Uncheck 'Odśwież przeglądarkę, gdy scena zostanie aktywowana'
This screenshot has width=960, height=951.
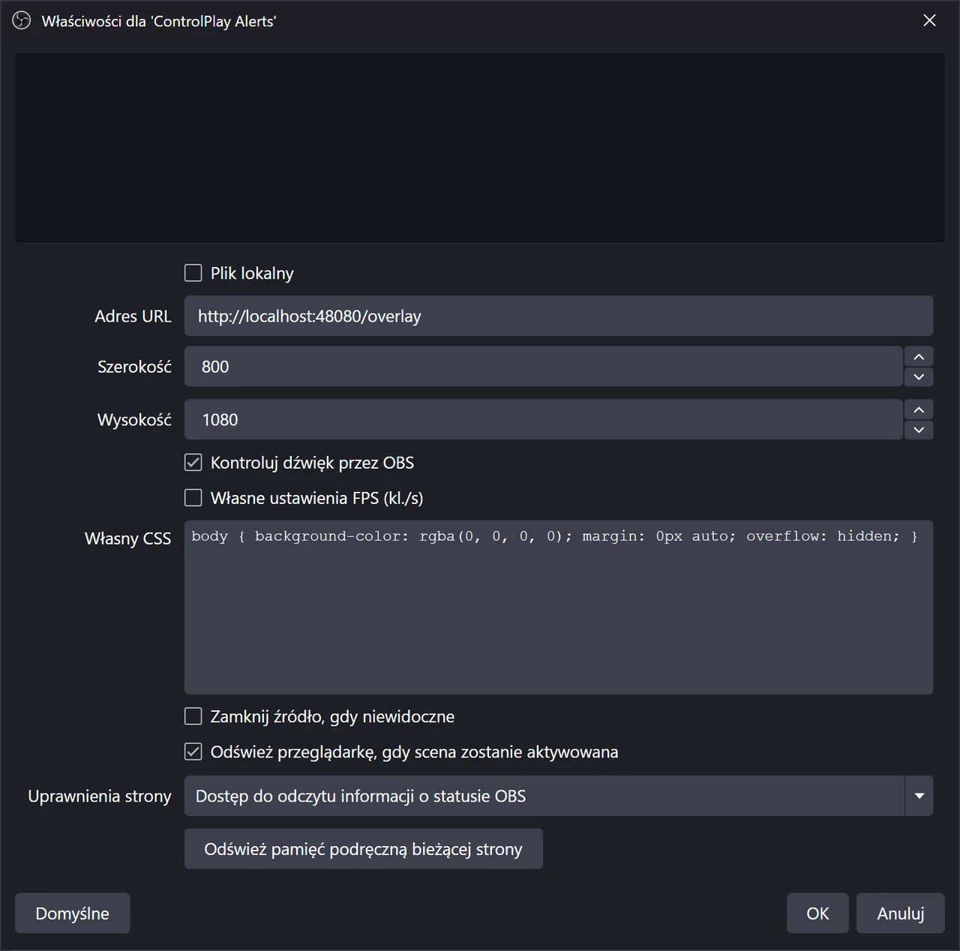click(x=193, y=751)
